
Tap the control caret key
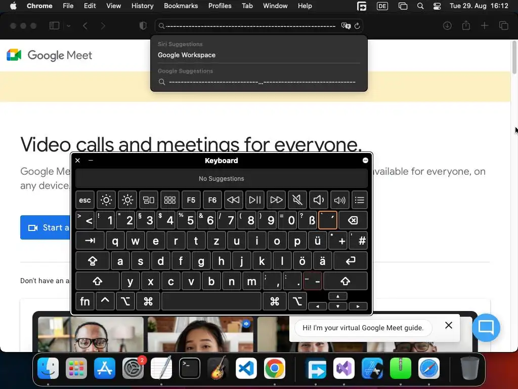coord(105,301)
